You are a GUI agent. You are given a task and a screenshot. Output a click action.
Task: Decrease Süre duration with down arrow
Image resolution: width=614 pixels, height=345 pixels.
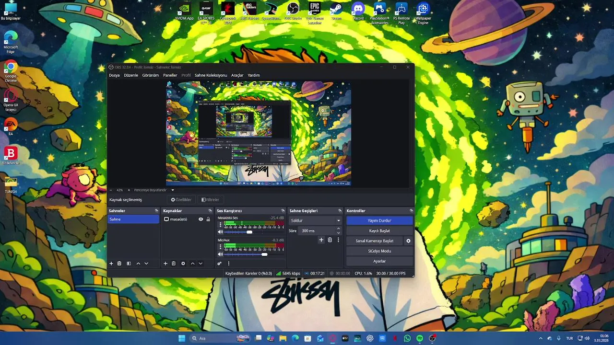point(338,233)
